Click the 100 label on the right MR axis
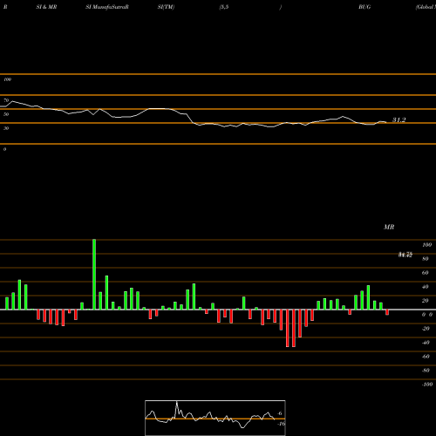This screenshot has height=436, width=436. point(426,245)
